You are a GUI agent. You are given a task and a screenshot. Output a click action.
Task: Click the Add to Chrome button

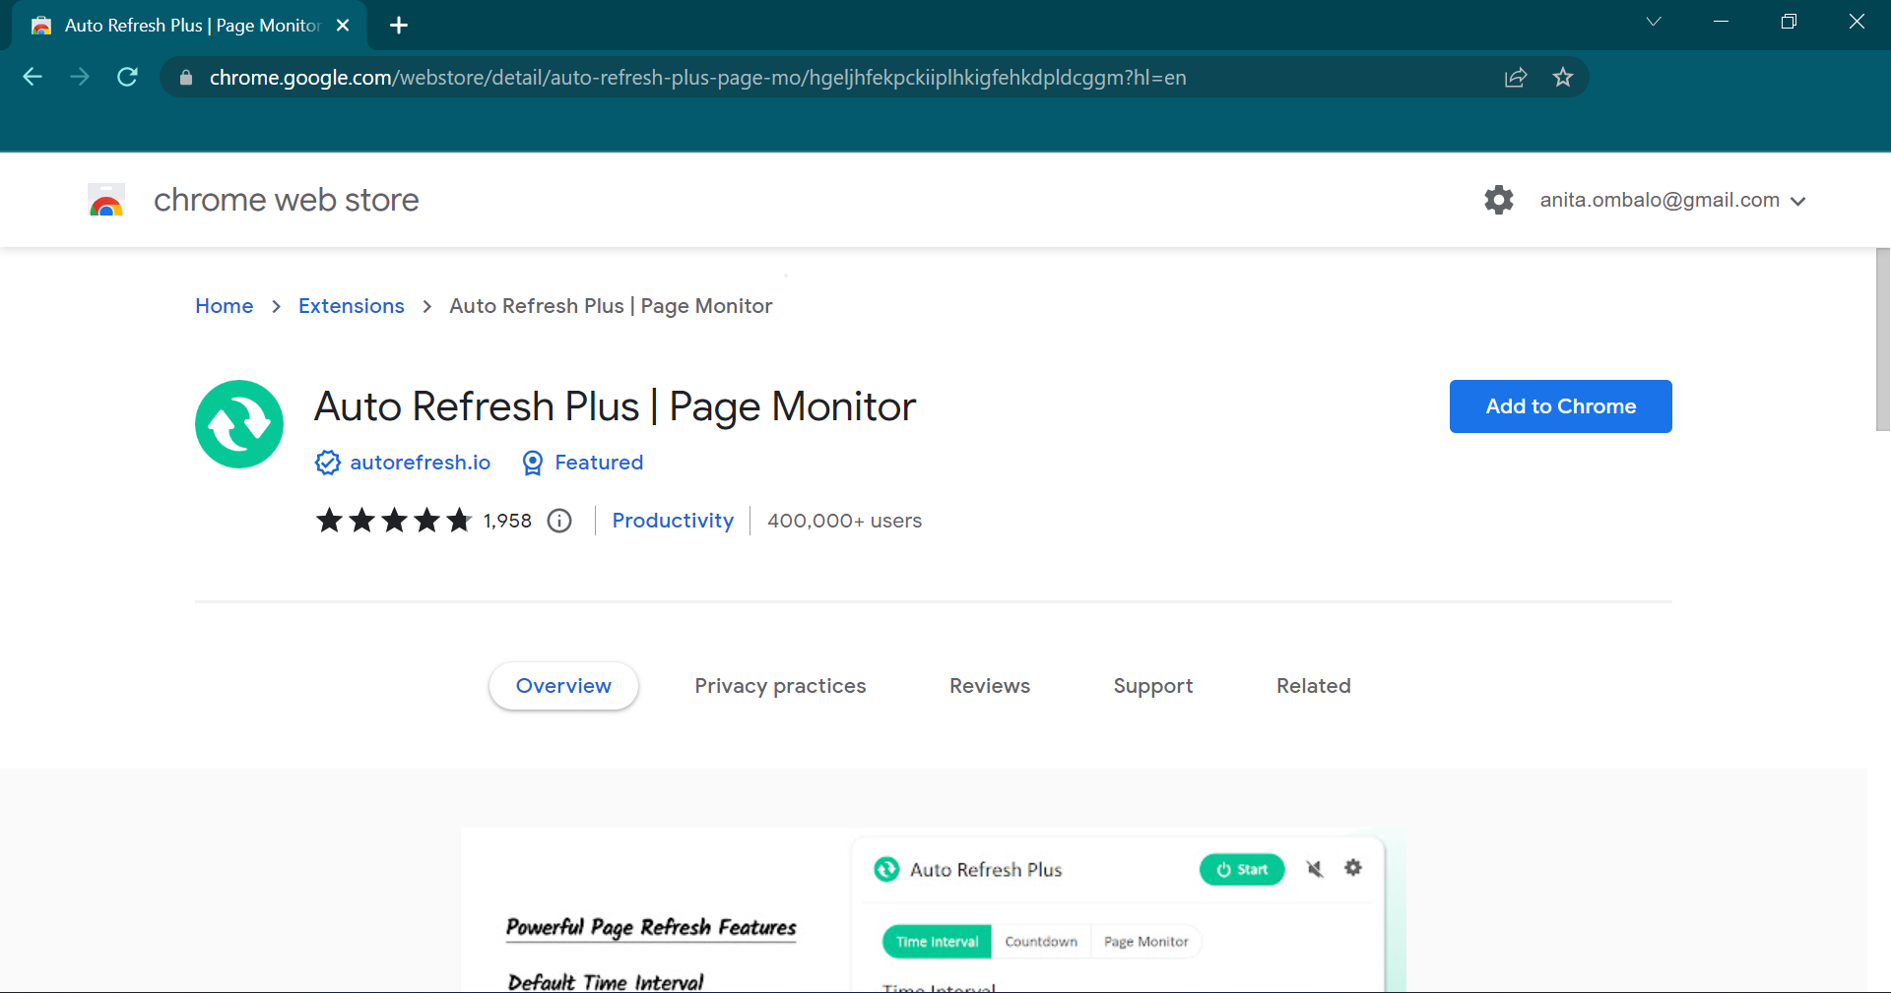(x=1561, y=406)
